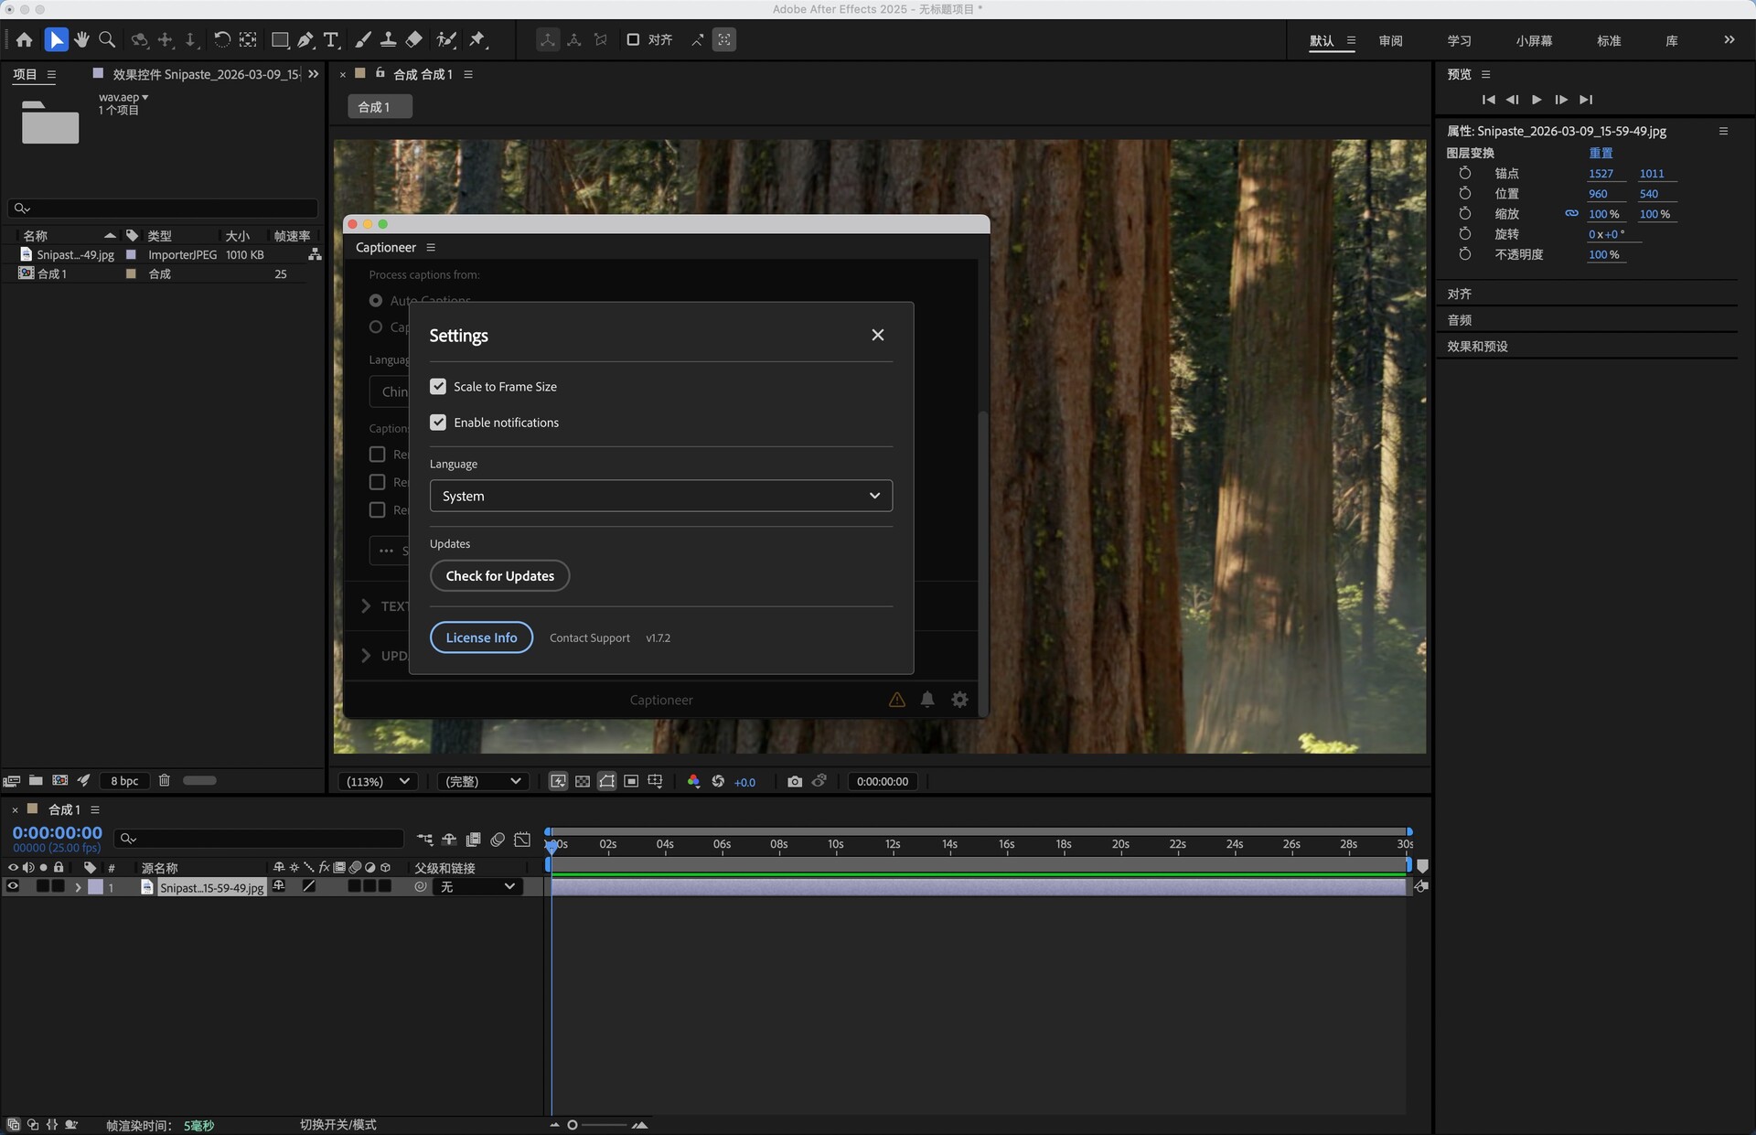Click the Home icon in toolbar

coord(24,39)
